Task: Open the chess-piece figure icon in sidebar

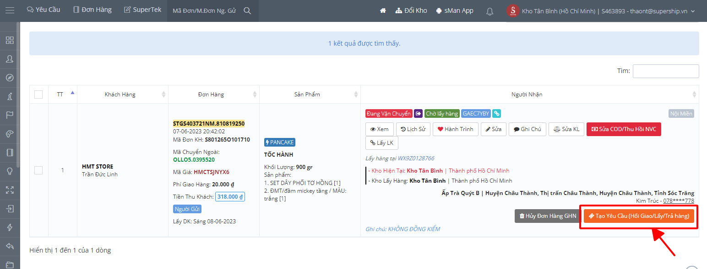Action: (x=10, y=96)
